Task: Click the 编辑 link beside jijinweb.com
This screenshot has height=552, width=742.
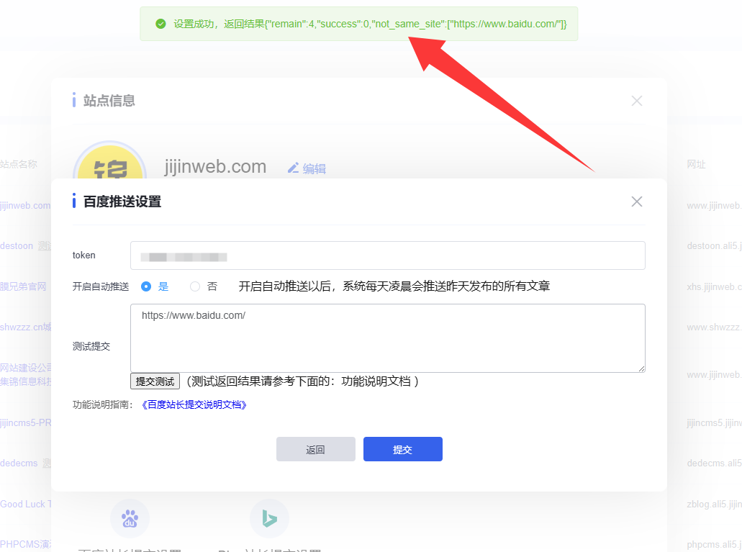Action: pyautogui.click(x=307, y=168)
